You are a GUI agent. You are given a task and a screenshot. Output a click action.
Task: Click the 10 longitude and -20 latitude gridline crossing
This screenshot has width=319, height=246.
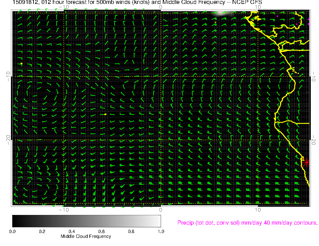coord(258,140)
